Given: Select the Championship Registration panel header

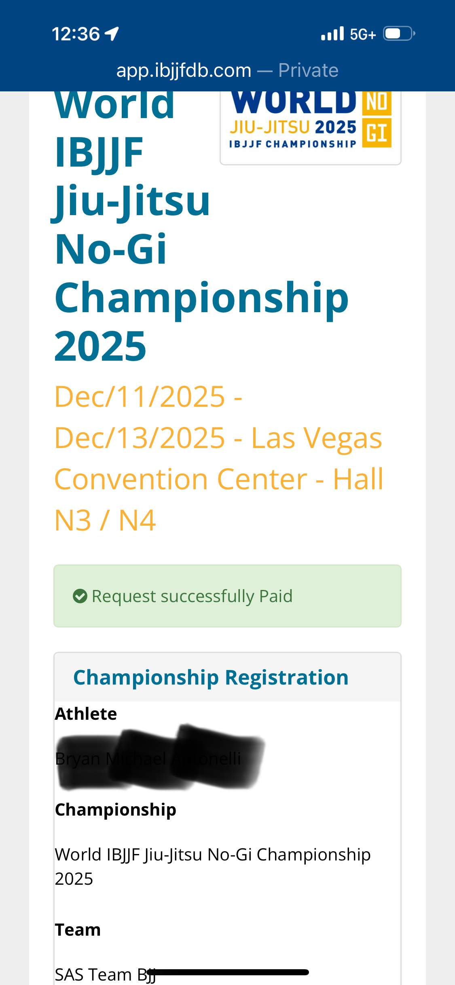Looking at the screenshot, I should tap(211, 677).
